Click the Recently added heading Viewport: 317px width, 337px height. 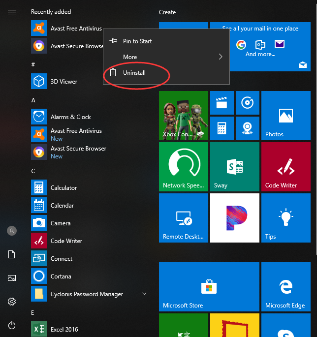click(51, 12)
